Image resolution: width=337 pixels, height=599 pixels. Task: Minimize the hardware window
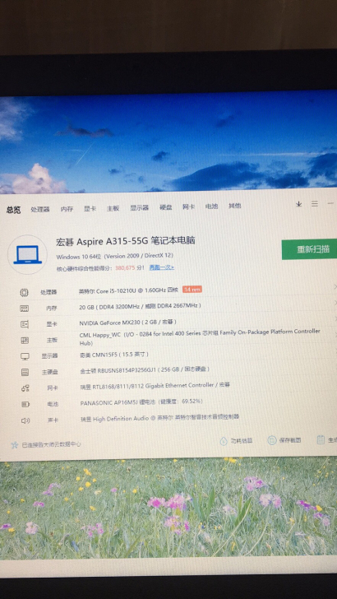330,203
